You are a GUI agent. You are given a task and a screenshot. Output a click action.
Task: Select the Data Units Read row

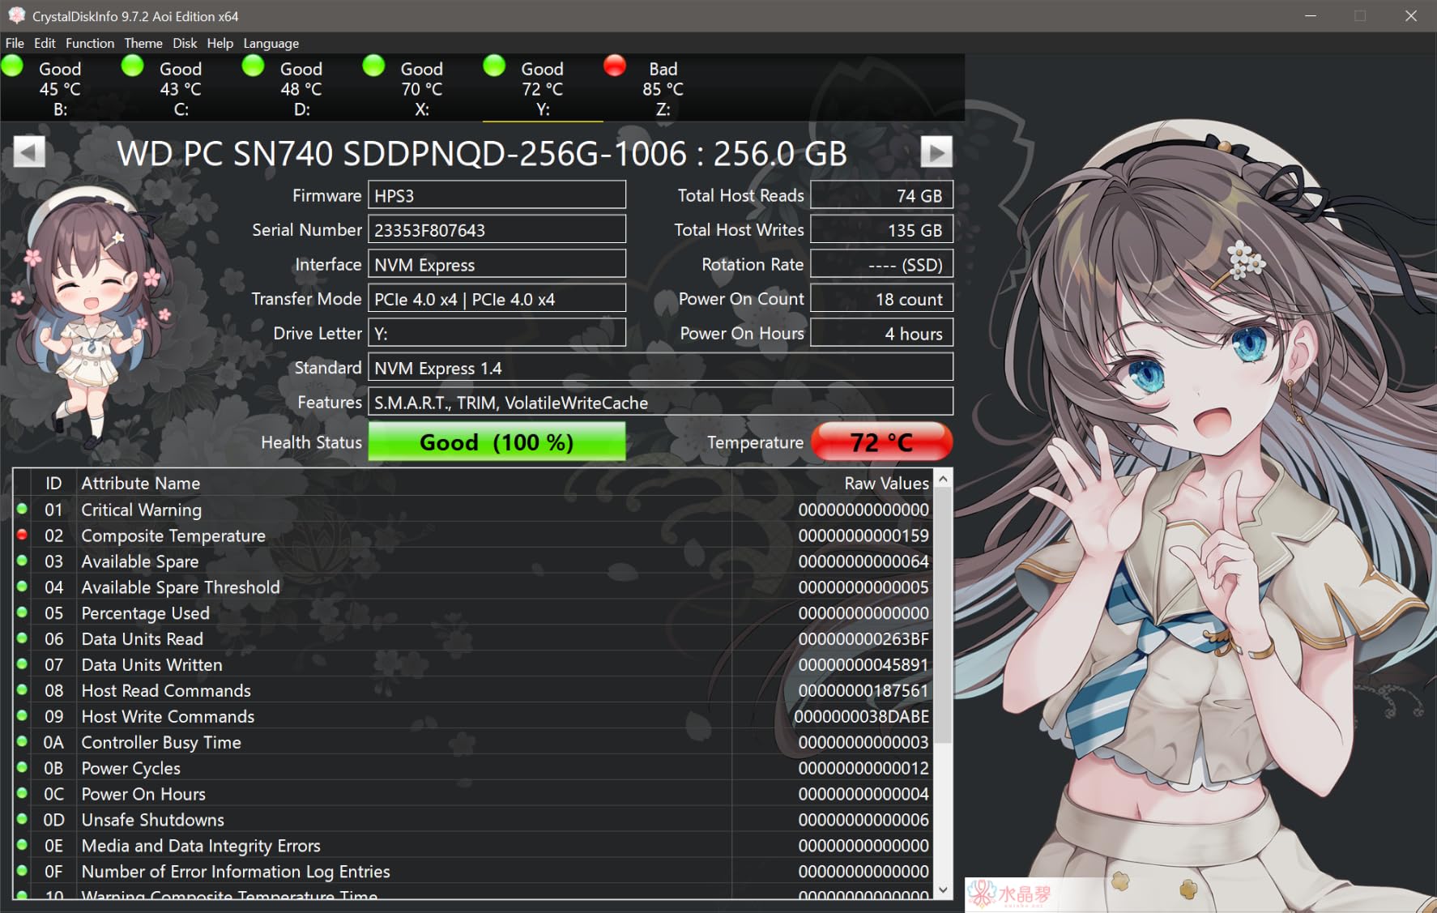[473, 639]
